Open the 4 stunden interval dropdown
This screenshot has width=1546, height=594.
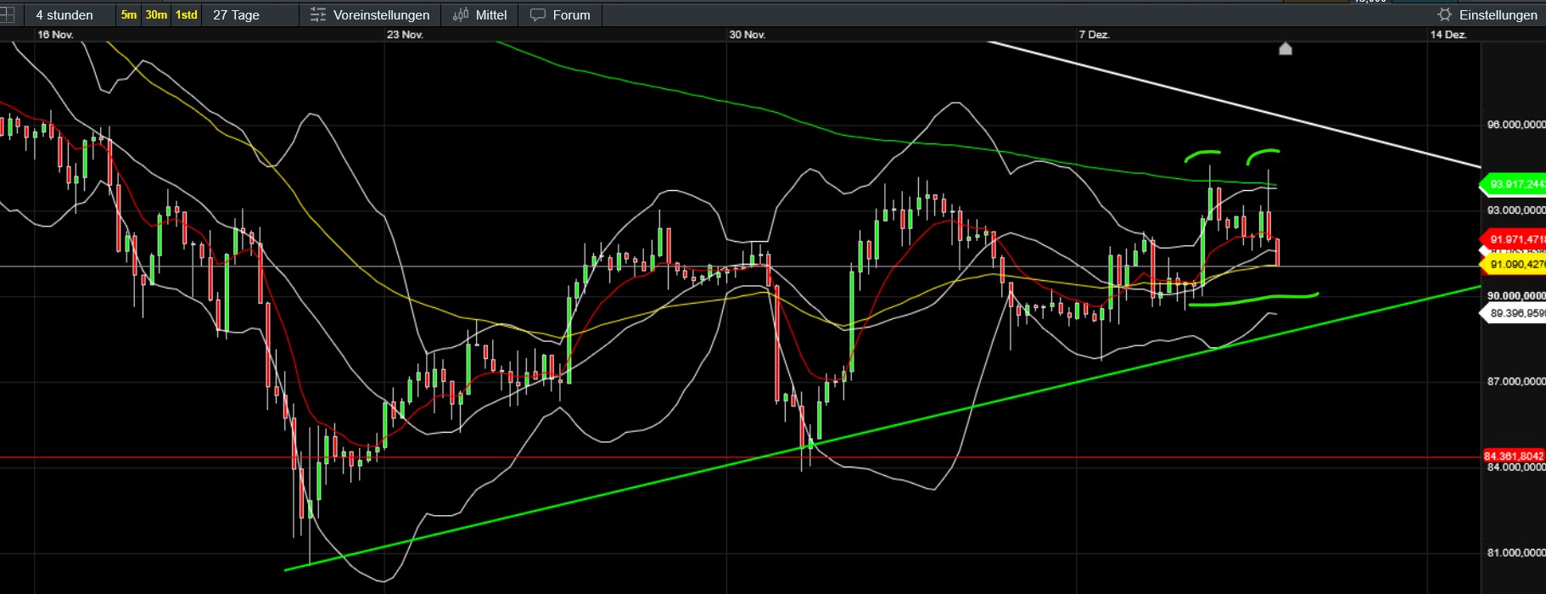(x=64, y=15)
